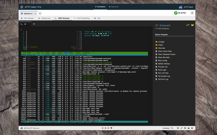Click the IN SYNC status button

180,13
